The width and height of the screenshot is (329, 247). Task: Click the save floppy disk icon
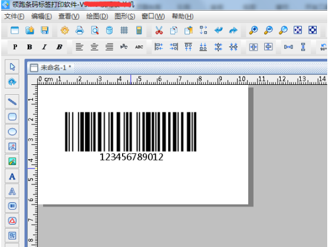click(x=45, y=30)
